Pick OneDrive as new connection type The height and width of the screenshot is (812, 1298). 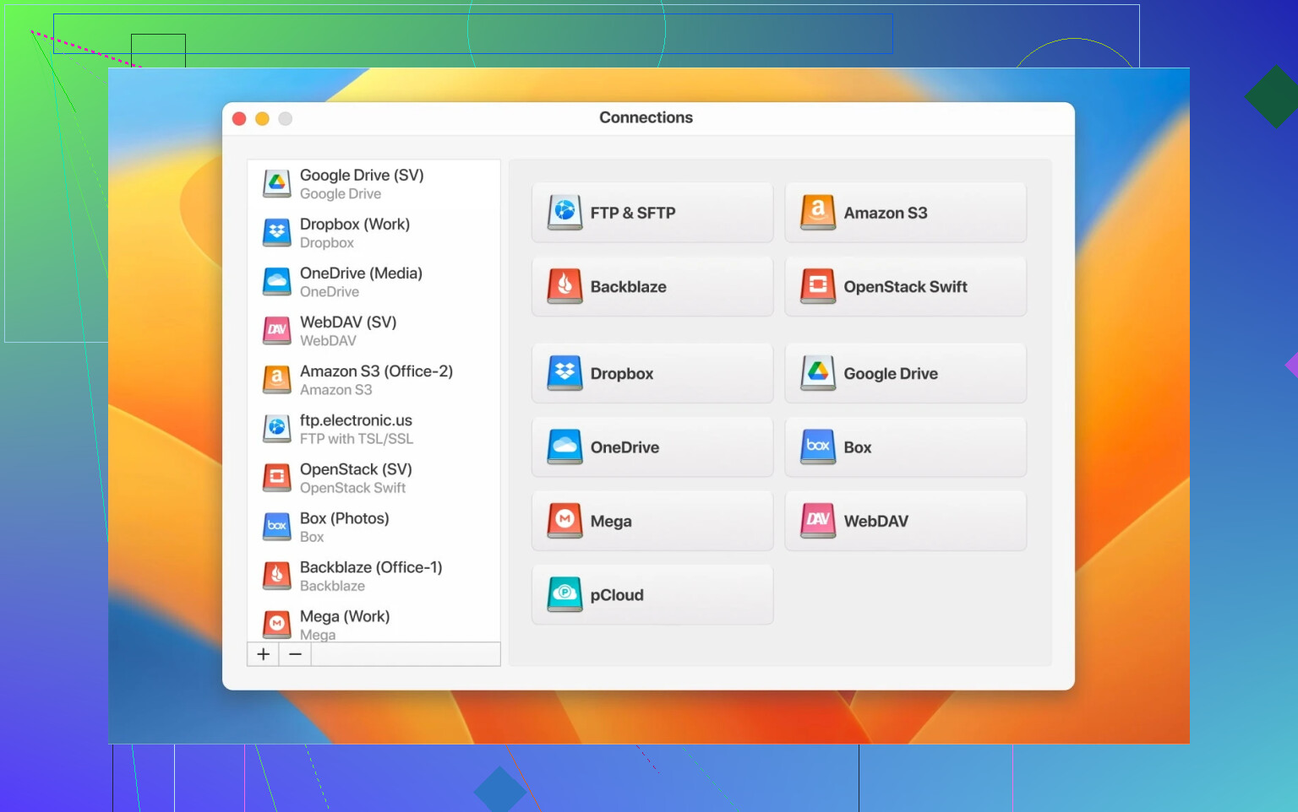(x=652, y=447)
